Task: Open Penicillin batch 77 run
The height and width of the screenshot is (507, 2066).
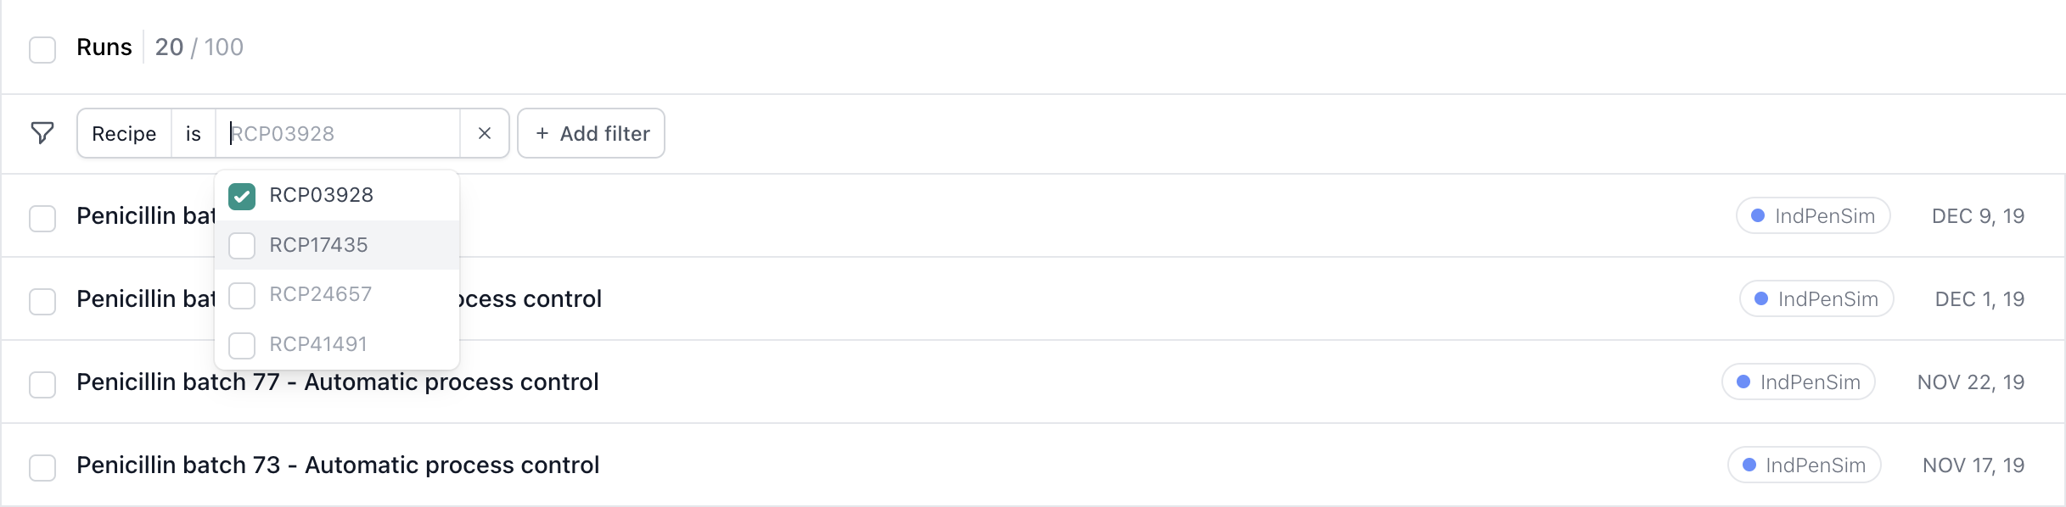Action: click(338, 382)
